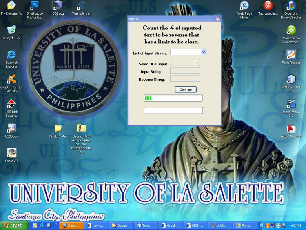
Task: Expand the quick launch overflow chevron
Action: coord(56,224)
